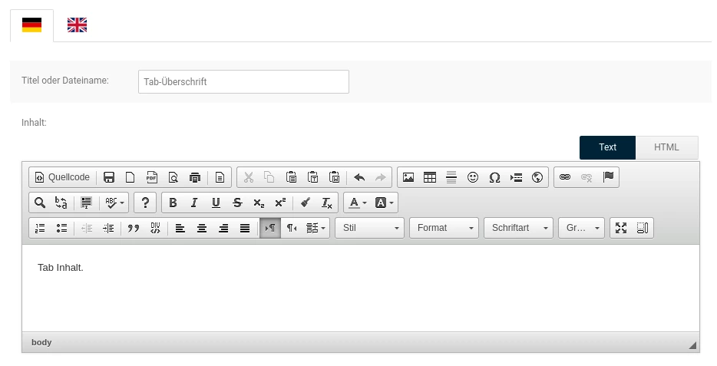Click Paste as plain text icon
Viewport: 717px width, 366px height.
(312, 177)
